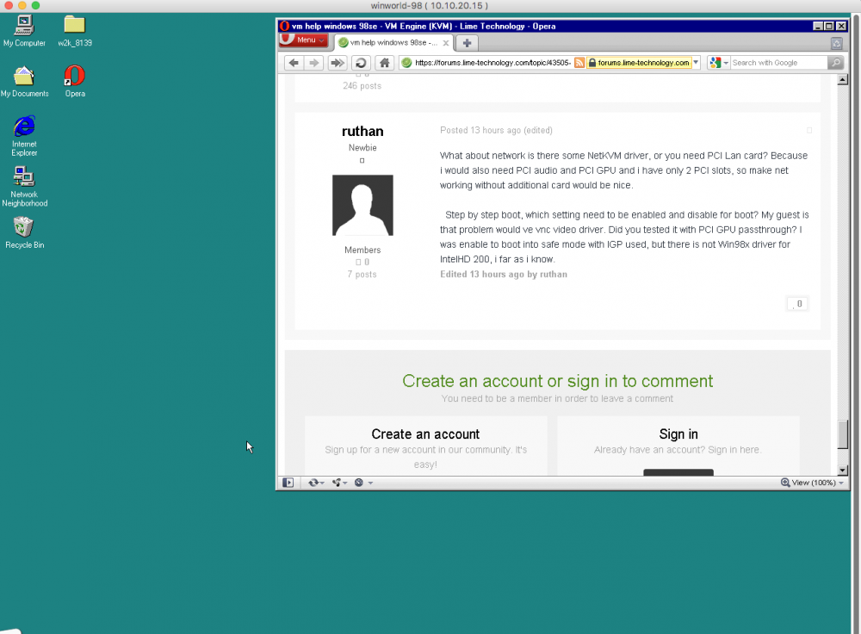861x634 pixels.
Task: Close the 'vm help windows 98se' tab
Action: pos(446,43)
